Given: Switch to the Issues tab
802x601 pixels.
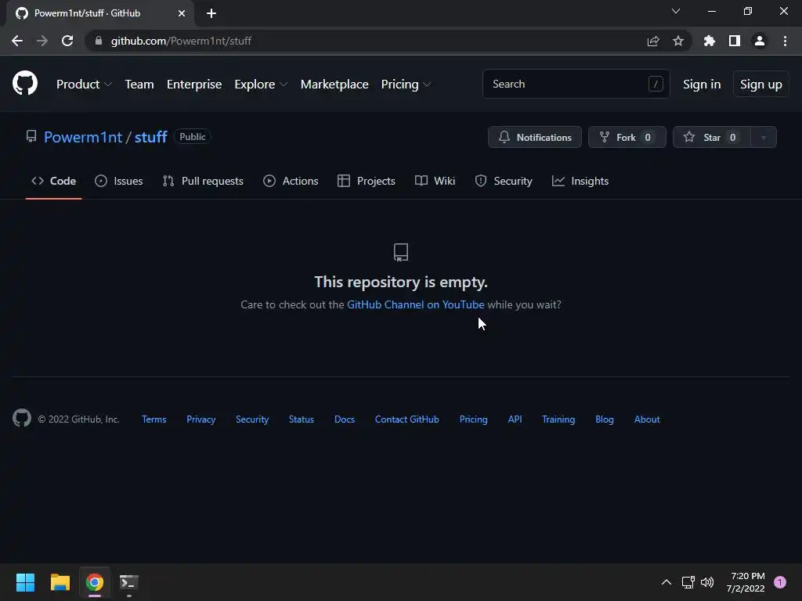Looking at the screenshot, I should (x=119, y=181).
